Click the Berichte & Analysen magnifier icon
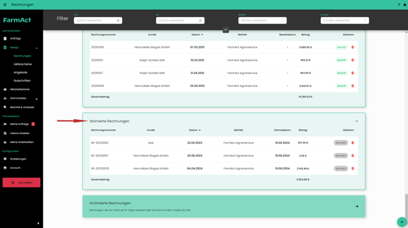408x228 pixels. 5,107
